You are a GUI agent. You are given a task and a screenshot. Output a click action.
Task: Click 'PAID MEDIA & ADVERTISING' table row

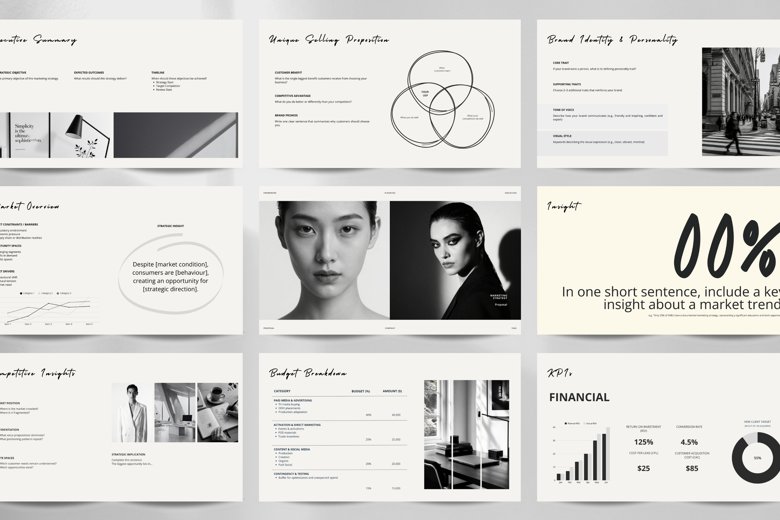pyautogui.click(x=339, y=408)
